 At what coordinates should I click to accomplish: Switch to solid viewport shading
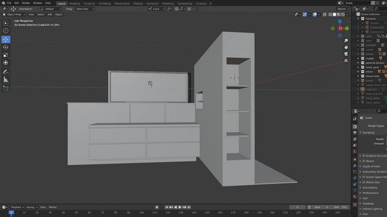pos(334,14)
